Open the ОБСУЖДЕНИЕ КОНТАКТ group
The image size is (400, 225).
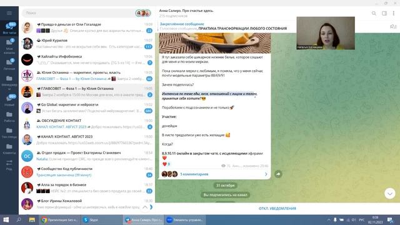(87, 124)
